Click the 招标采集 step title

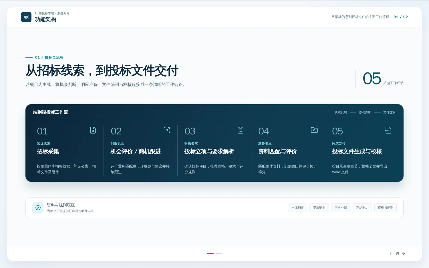(48, 152)
